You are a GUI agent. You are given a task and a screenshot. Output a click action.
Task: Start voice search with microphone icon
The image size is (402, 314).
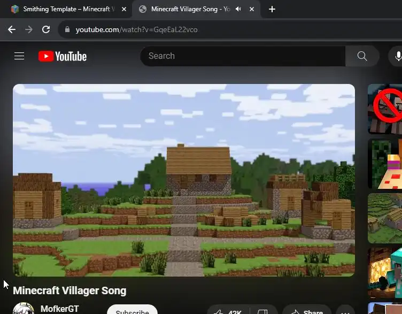397,56
